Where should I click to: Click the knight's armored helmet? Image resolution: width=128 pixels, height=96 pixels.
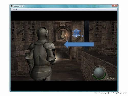point(42,34)
